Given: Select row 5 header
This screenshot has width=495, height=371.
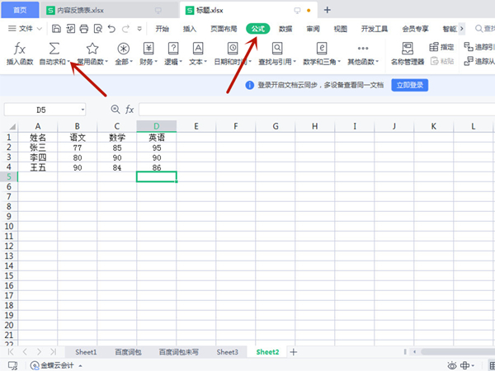Looking at the screenshot, I should click(x=9, y=176).
